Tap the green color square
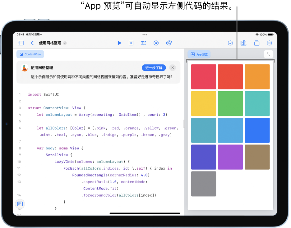 click(230, 103)
